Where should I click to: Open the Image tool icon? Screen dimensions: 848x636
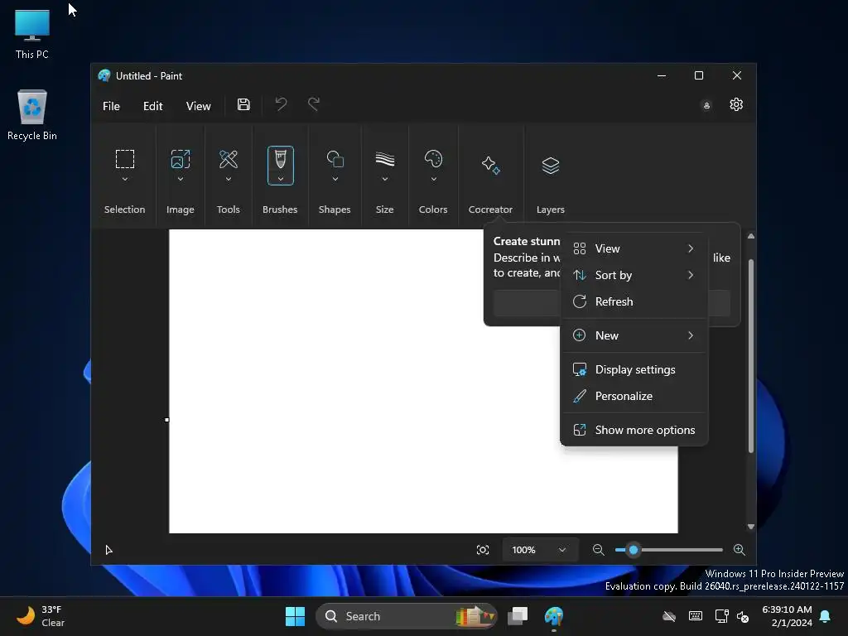[x=180, y=159]
